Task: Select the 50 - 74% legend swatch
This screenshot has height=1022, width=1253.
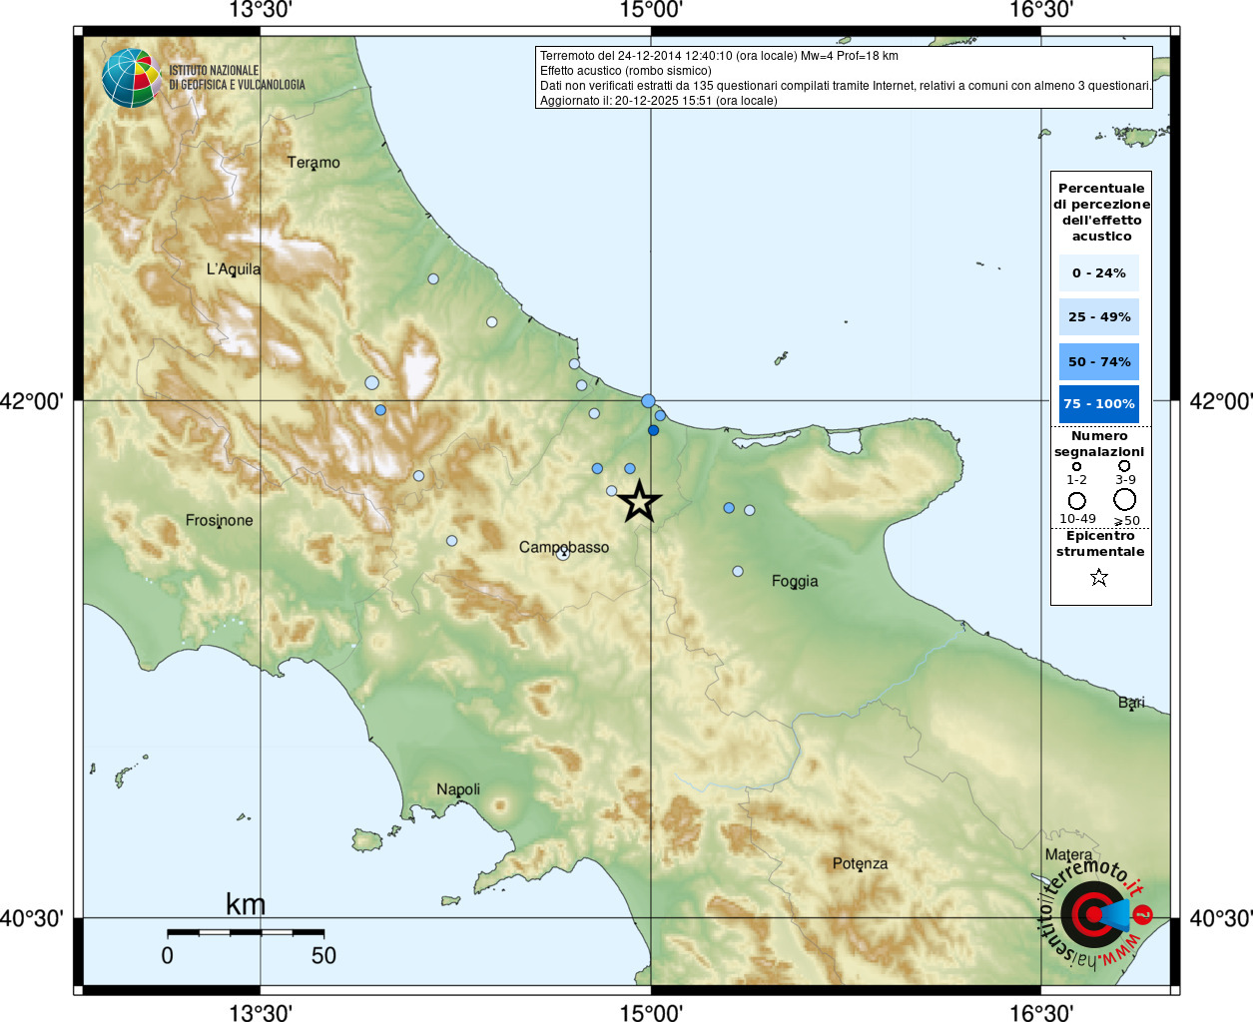Action: [x=1098, y=361]
